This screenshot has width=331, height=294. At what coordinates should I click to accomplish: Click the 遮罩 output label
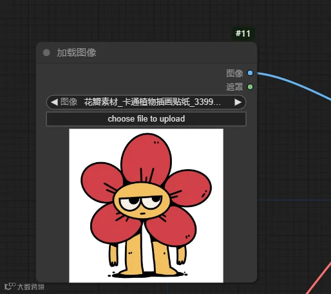[x=234, y=87]
